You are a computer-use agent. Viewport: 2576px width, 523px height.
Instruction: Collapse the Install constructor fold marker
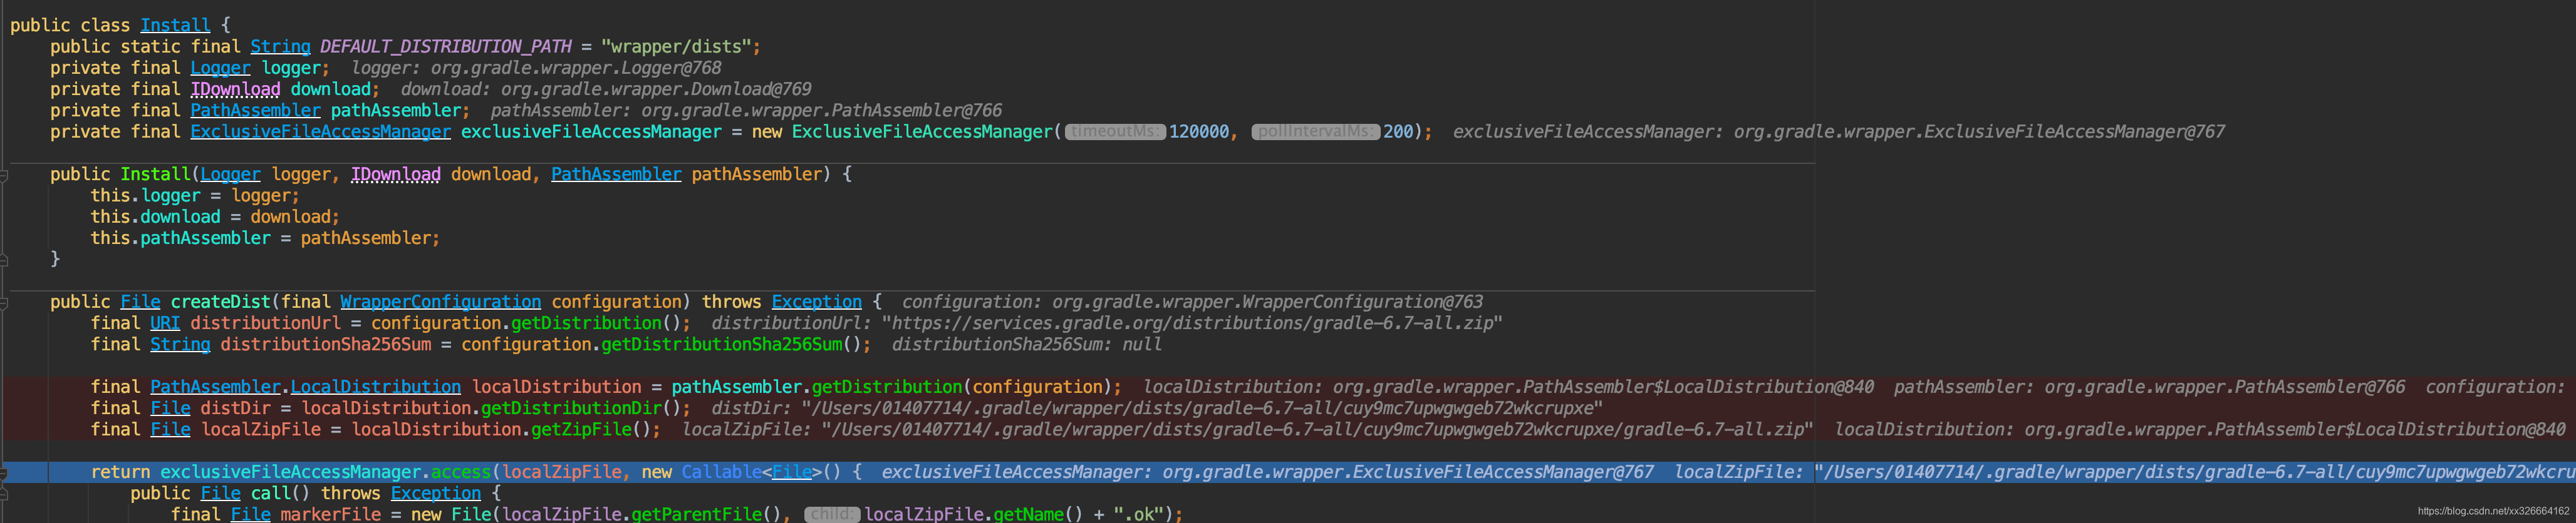tap(4, 175)
